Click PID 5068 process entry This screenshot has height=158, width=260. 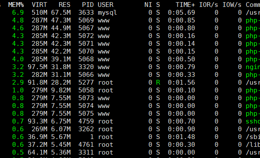click(86, 59)
